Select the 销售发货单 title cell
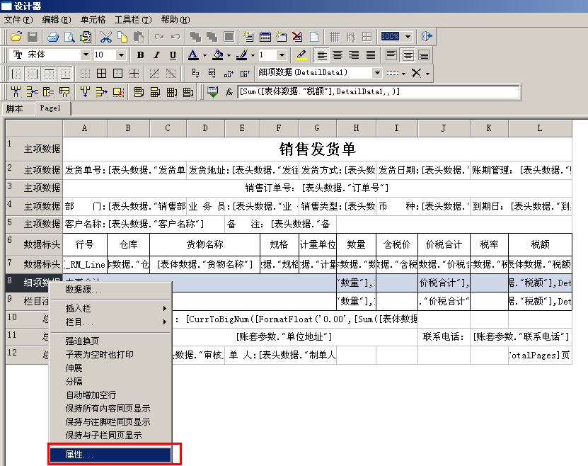Screen dimensions: 588x466 [317, 149]
